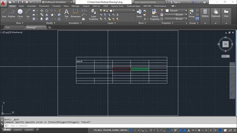Viewport: 237px width, 133px height.
Task: Toggle snap mode in status bar
Action: pos(135,130)
